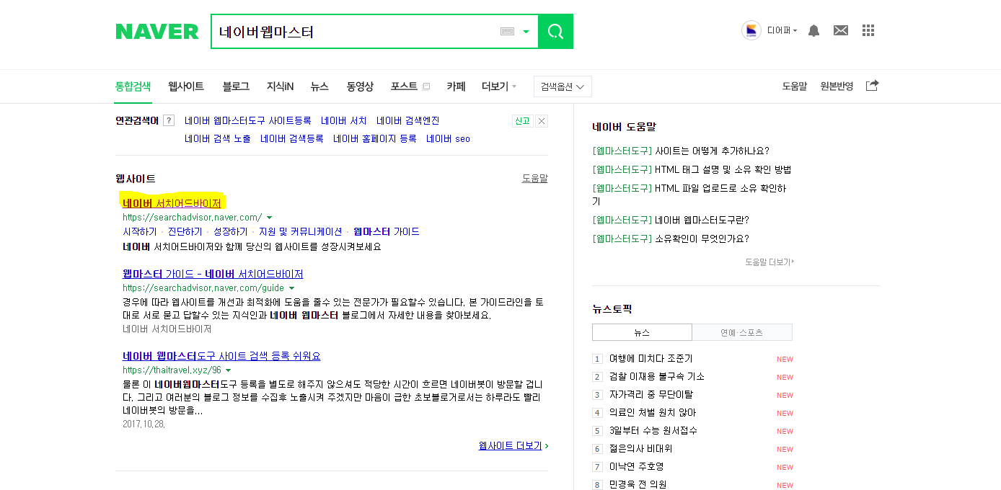Open news topic 검찰 이재용 불구속 기소
The height and width of the screenshot is (490, 1001).
[x=657, y=377]
